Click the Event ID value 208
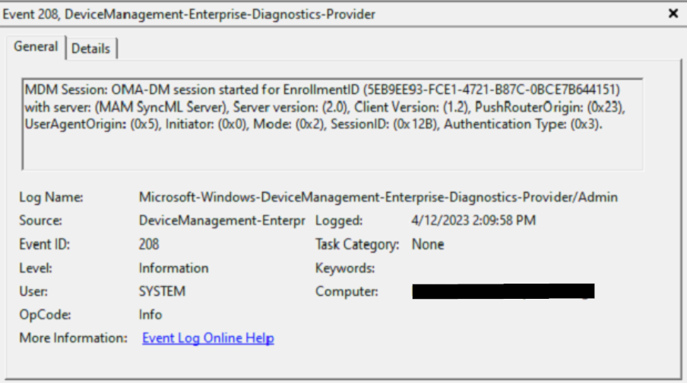This screenshot has width=687, height=383. 149,244
